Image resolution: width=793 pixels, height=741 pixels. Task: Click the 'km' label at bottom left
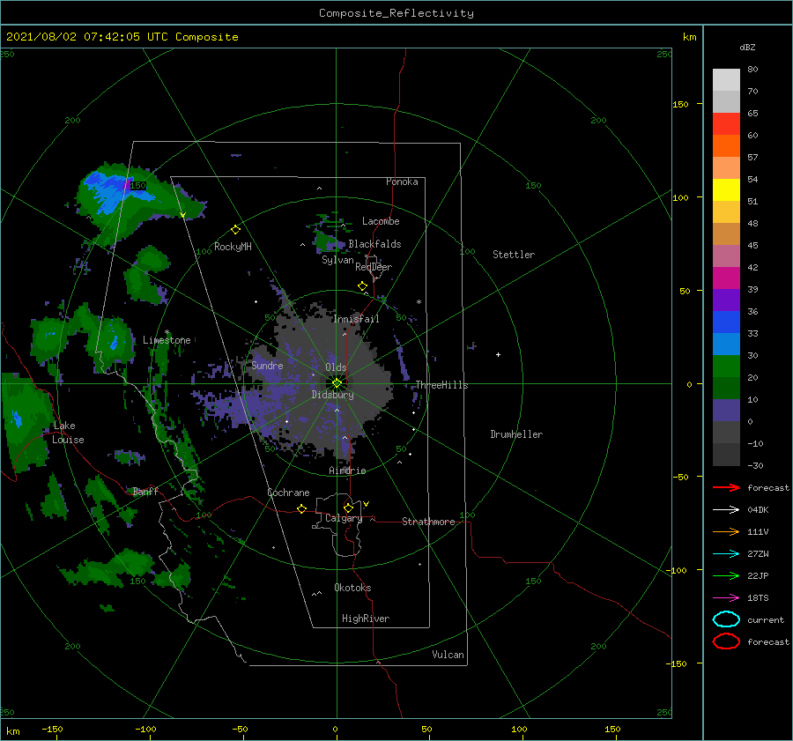[12, 731]
